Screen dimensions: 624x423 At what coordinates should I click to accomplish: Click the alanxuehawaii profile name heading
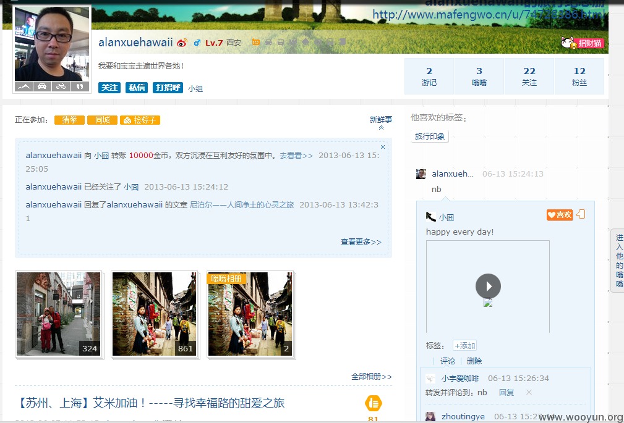coord(135,43)
